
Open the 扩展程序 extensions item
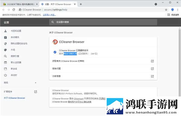[8, 92]
